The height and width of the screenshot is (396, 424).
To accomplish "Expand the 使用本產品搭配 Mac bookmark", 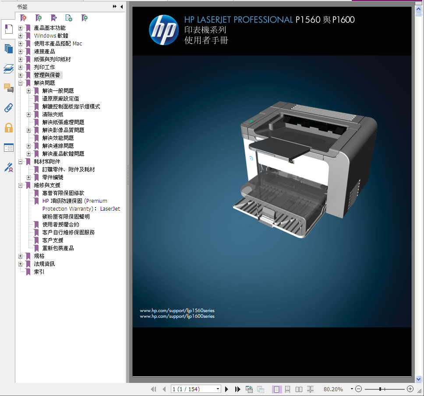I will pos(20,43).
